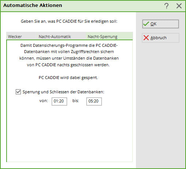Viewport: 186px width, 169px height.
Task: Click the green checkmark icon on OK
Action: (146, 24)
